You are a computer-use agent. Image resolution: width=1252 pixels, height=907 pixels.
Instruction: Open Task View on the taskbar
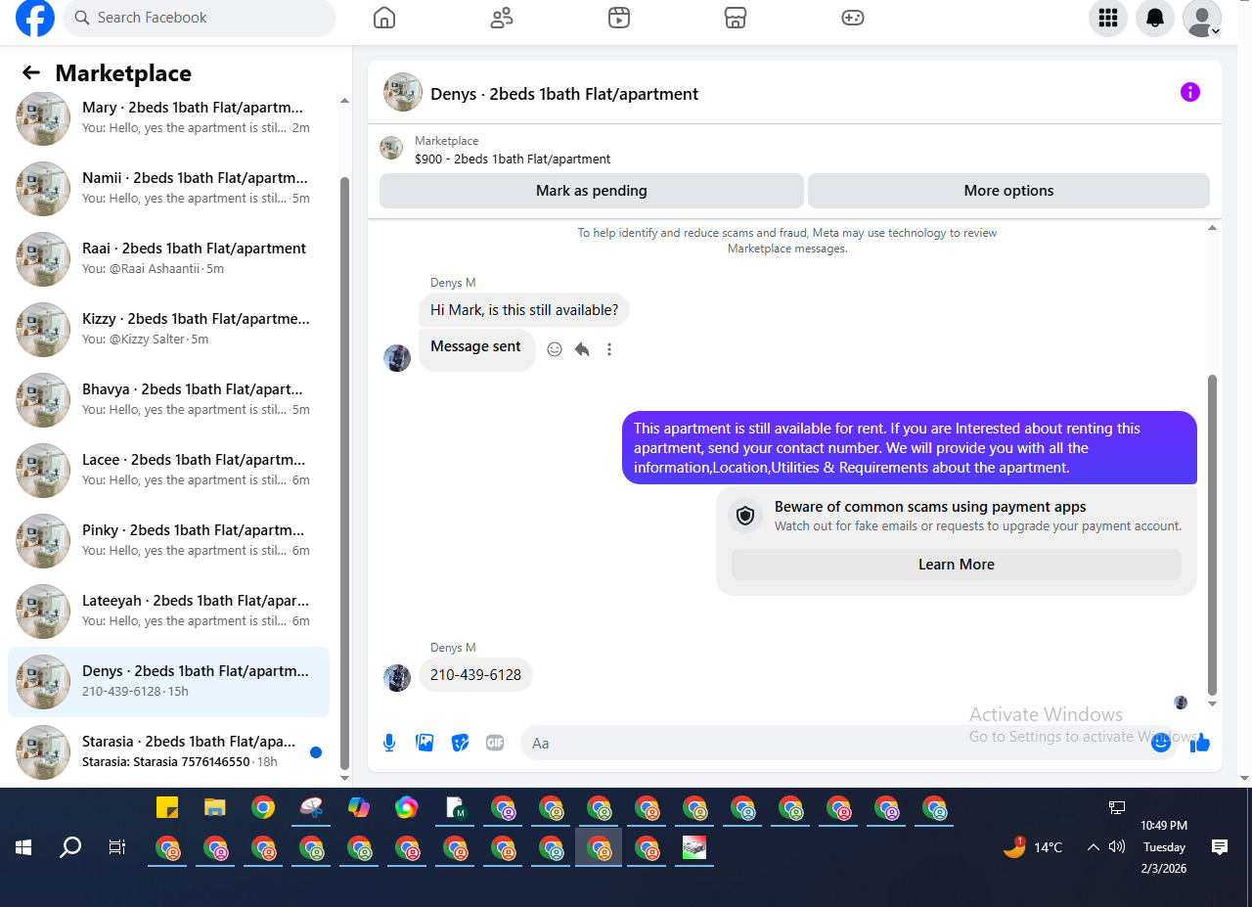(117, 847)
